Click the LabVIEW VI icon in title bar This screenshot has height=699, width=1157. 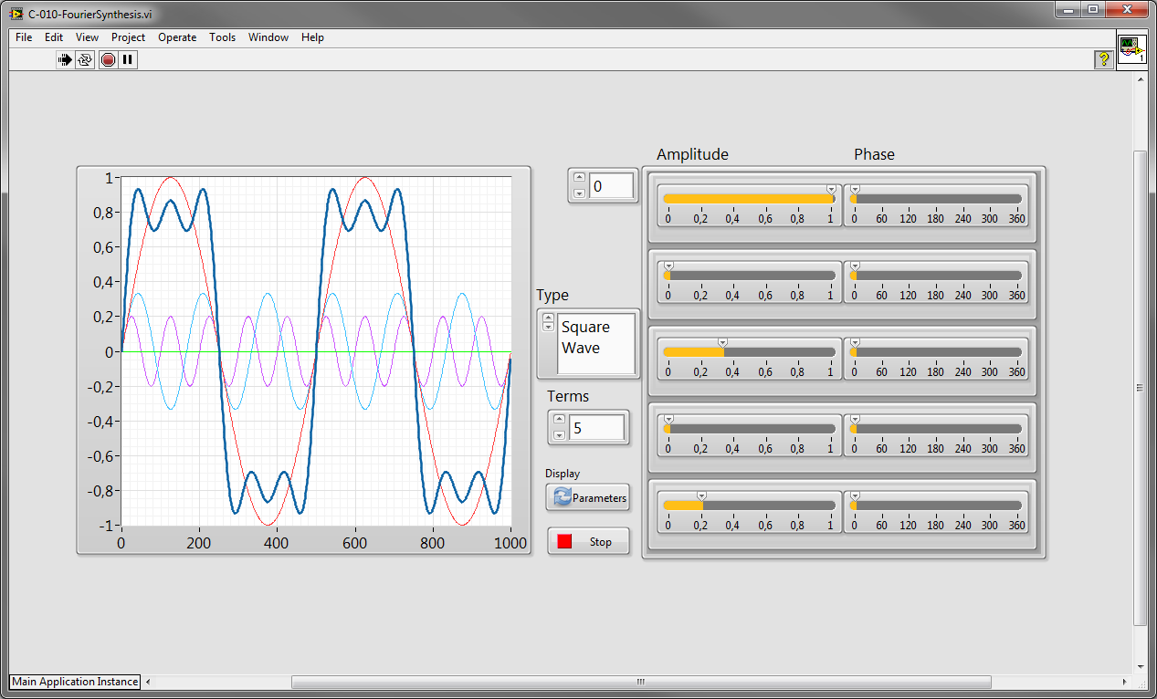click(17, 14)
